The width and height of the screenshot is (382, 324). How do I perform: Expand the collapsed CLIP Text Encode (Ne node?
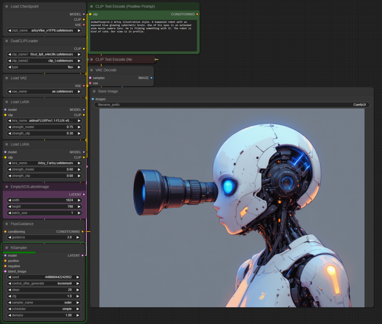[92, 59]
